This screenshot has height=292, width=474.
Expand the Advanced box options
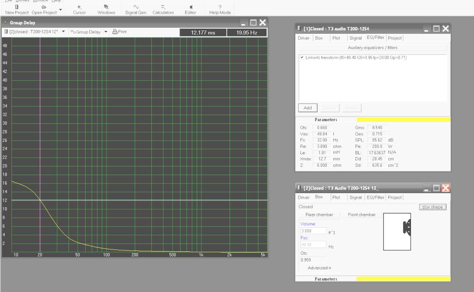(x=319, y=268)
